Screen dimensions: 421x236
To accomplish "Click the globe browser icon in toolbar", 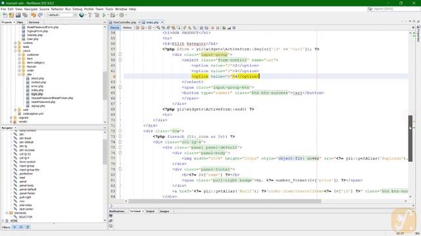I will [82, 15].
